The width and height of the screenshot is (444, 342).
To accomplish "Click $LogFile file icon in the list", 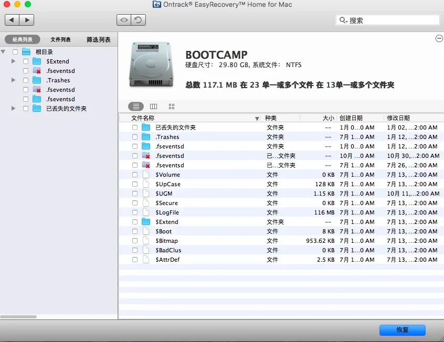I will tap(146, 212).
